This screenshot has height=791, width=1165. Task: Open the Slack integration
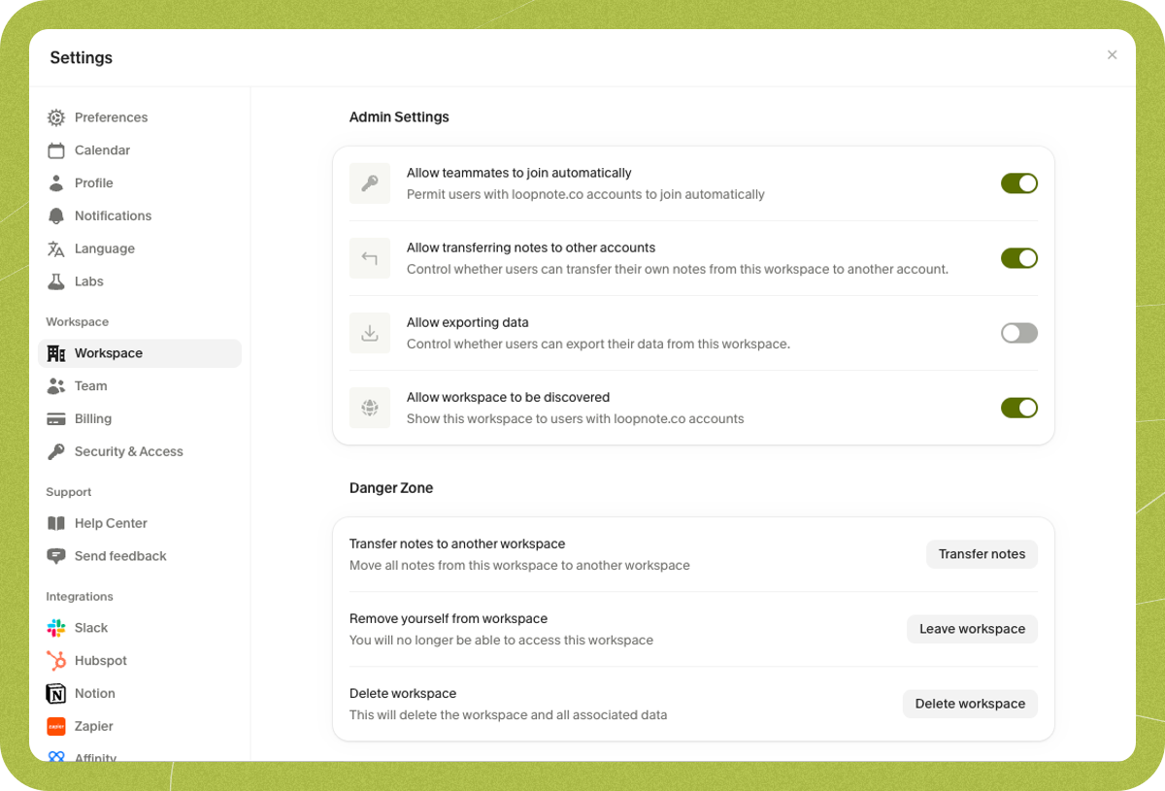(x=90, y=627)
